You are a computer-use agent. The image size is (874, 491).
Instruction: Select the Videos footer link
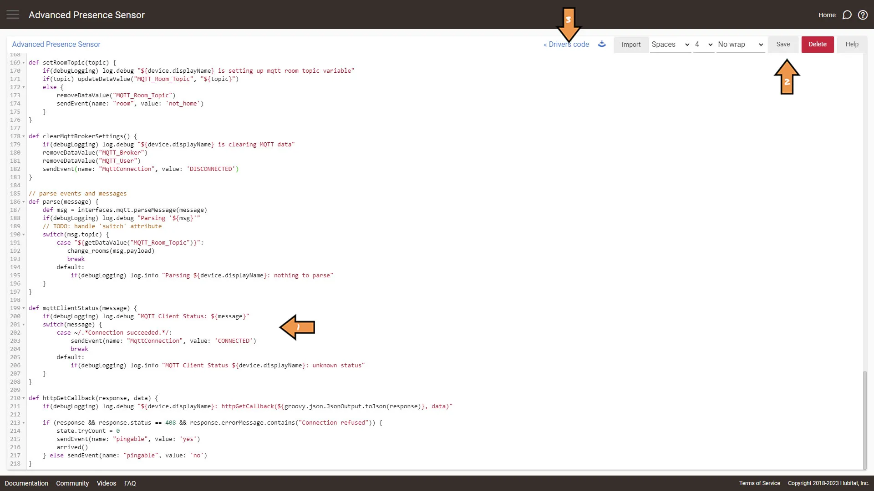[106, 484]
